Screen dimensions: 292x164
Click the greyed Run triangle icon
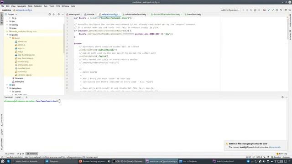pos(243,10)
